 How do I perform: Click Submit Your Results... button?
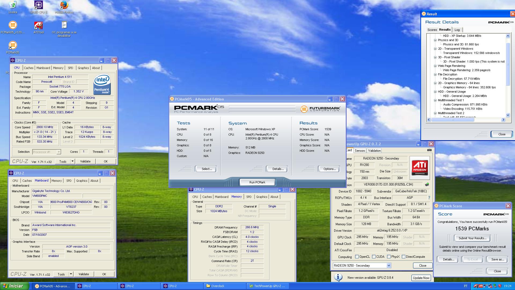coord(472,238)
